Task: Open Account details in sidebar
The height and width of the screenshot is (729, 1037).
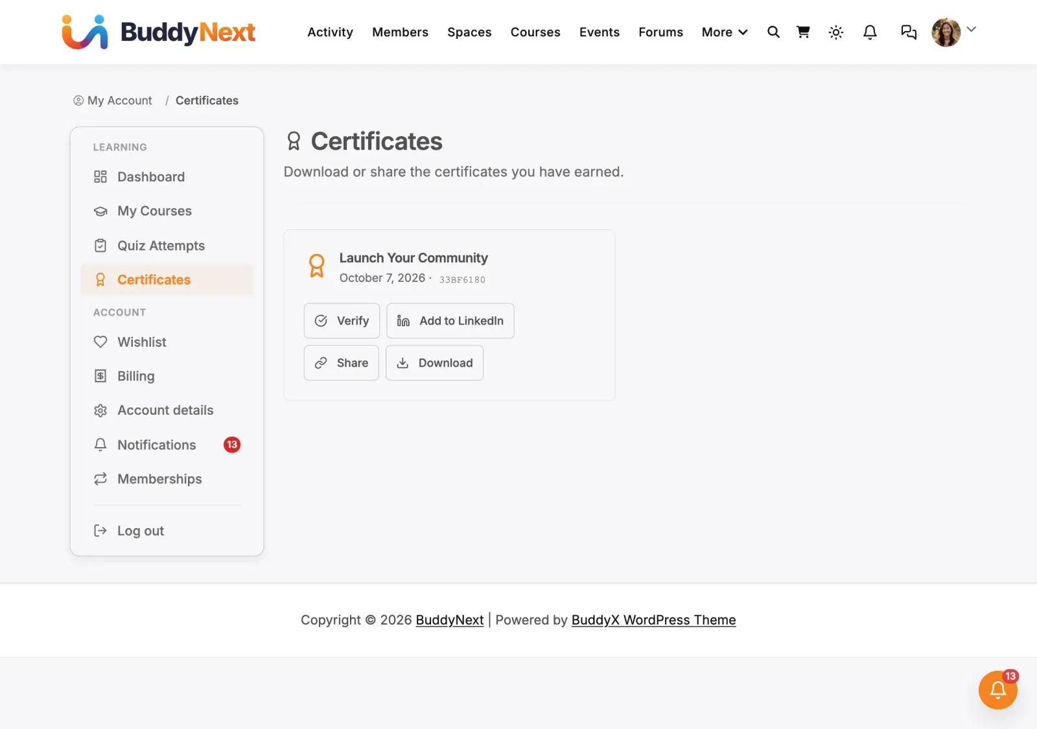Action: (167, 410)
